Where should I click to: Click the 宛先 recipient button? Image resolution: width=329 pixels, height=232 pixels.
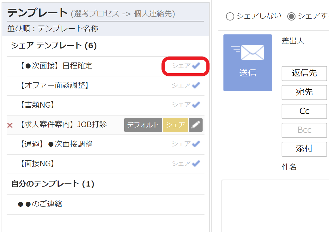(304, 92)
